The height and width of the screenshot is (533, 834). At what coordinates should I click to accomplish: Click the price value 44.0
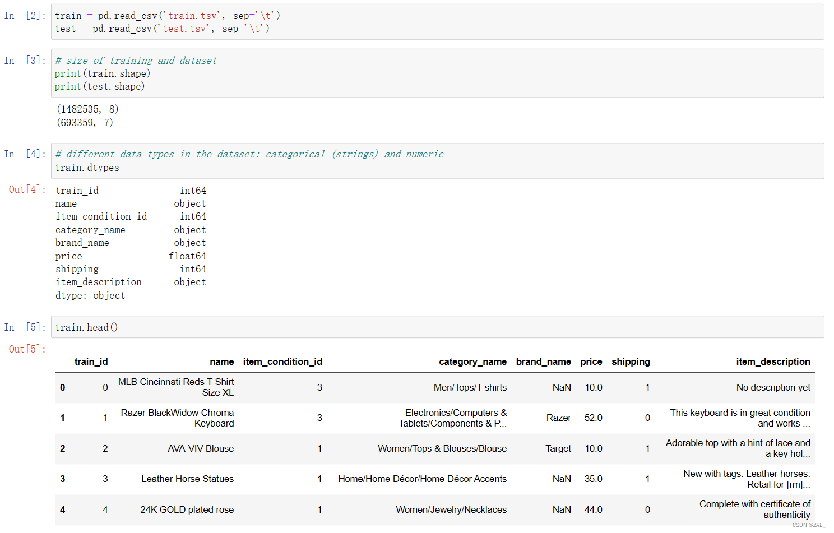(594, 509)
